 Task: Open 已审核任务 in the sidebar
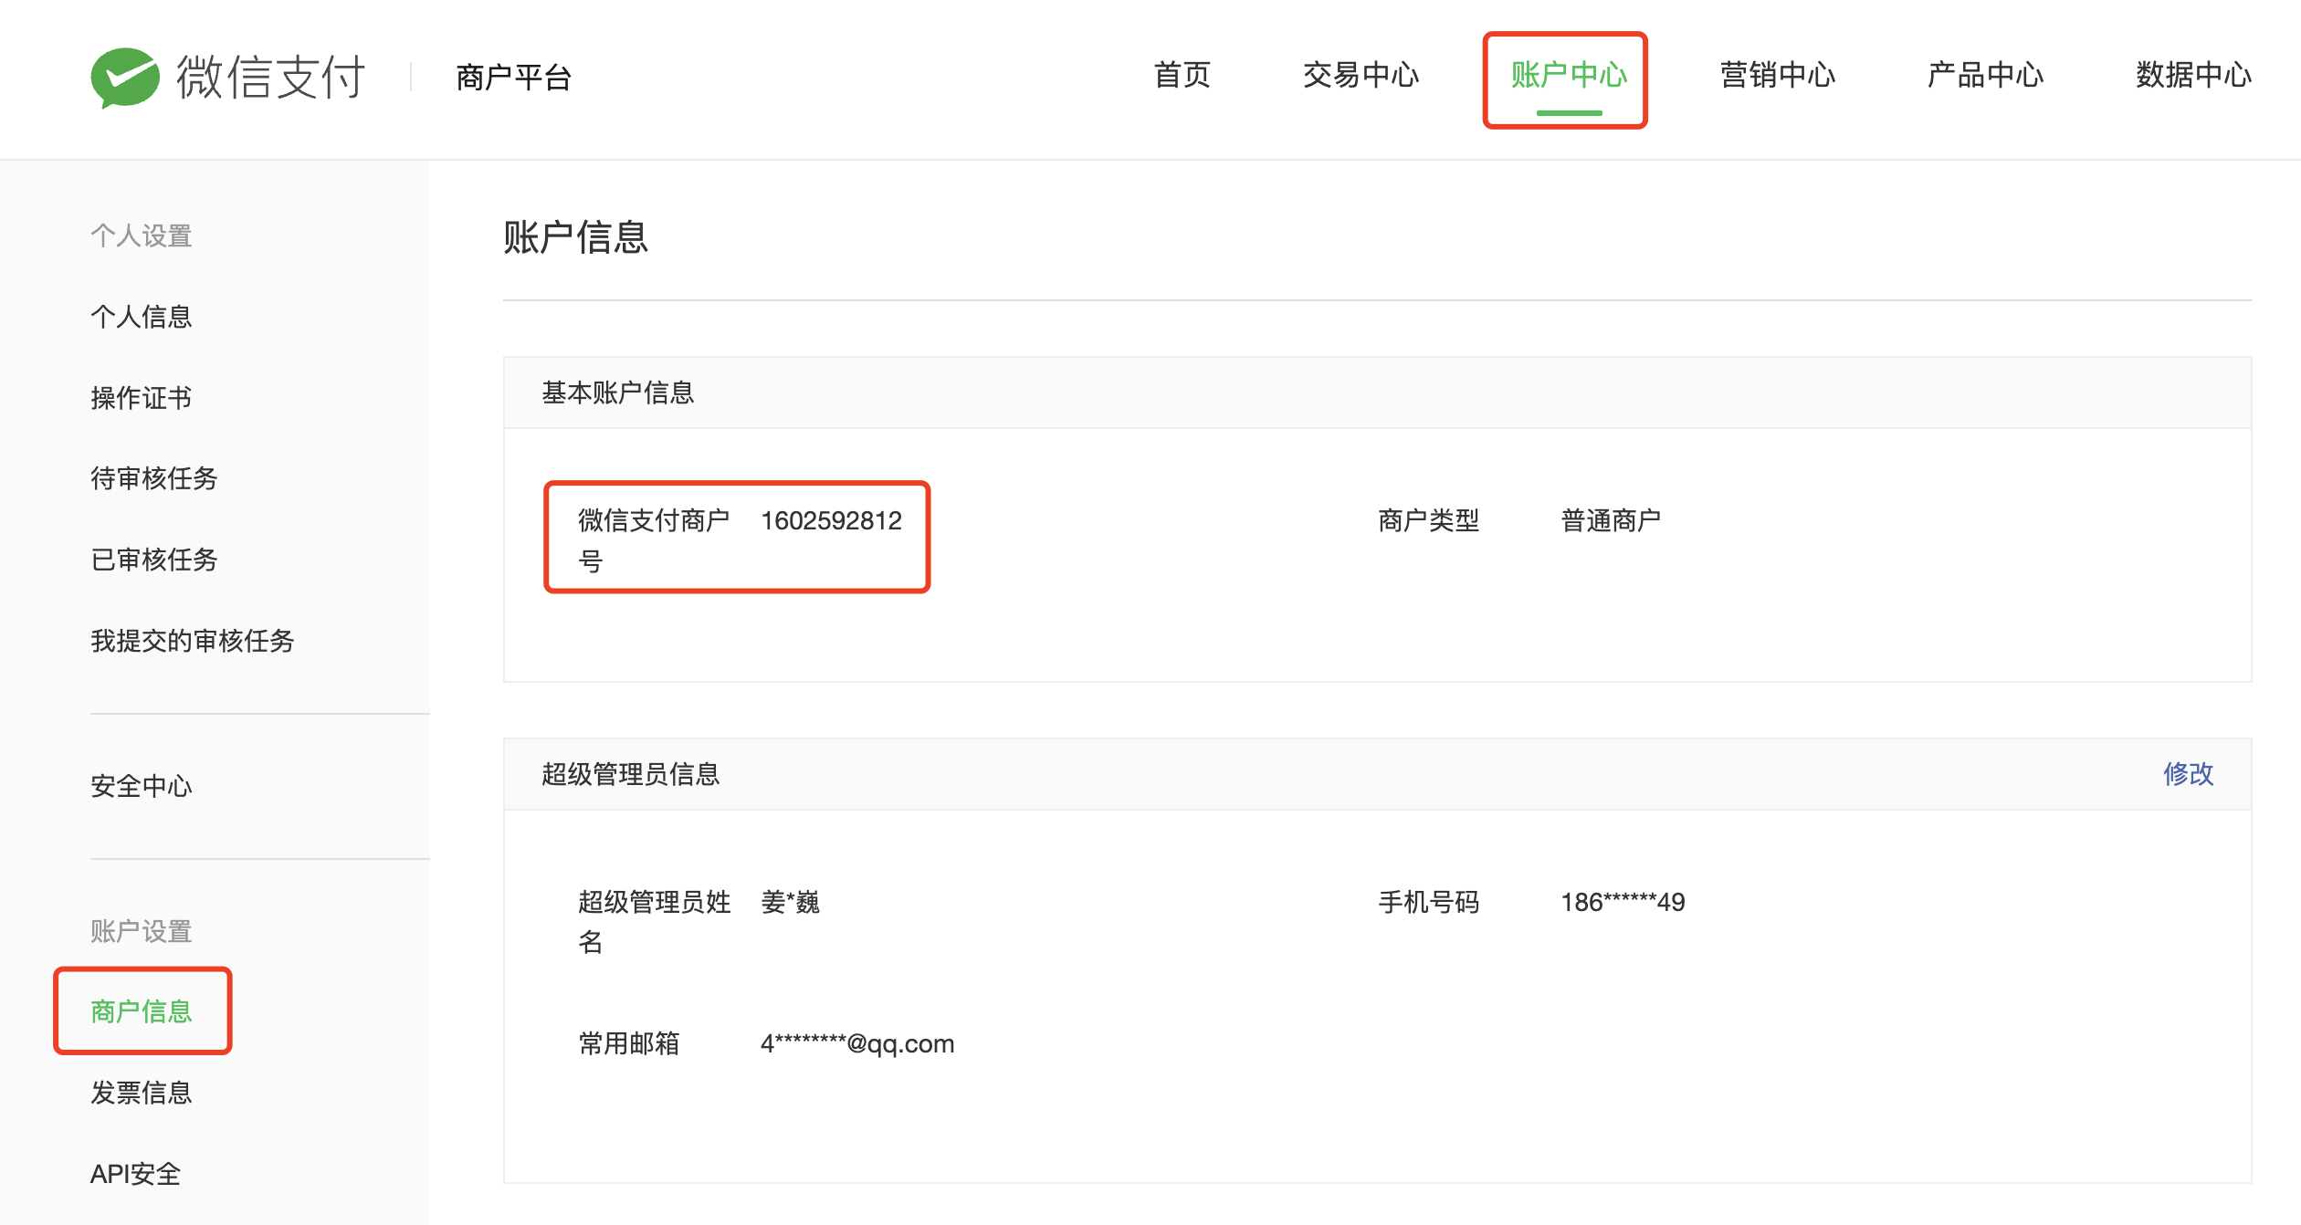pos(154,560)
